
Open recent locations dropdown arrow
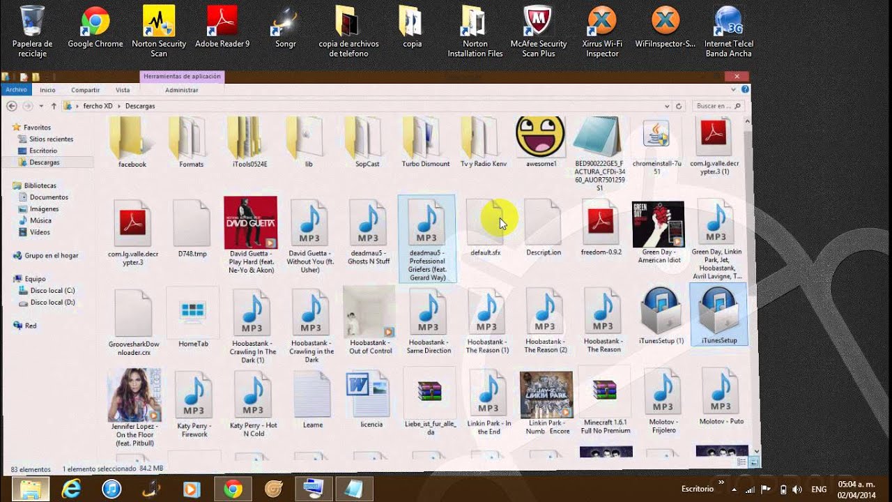click(x=41, y=106)
